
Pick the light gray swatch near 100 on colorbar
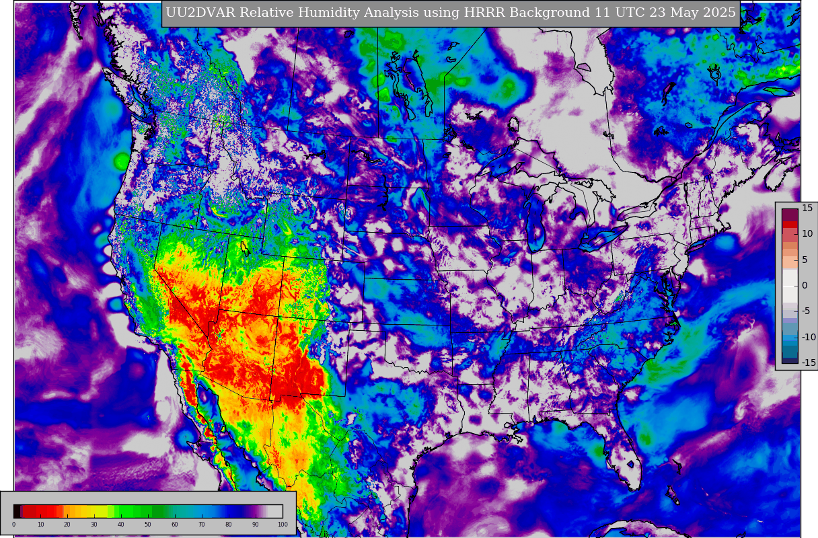(x=275, y=511)
